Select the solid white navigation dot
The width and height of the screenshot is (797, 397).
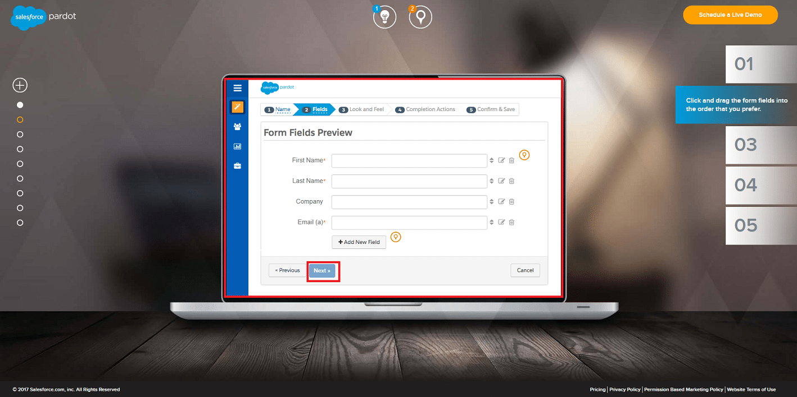tap(20, 105)
